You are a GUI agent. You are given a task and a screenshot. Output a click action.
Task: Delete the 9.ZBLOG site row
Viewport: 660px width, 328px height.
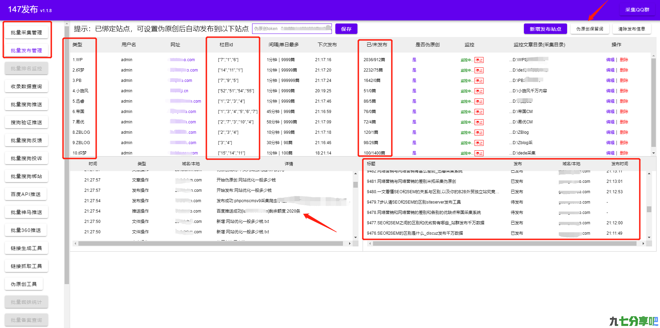pos(624,143)
